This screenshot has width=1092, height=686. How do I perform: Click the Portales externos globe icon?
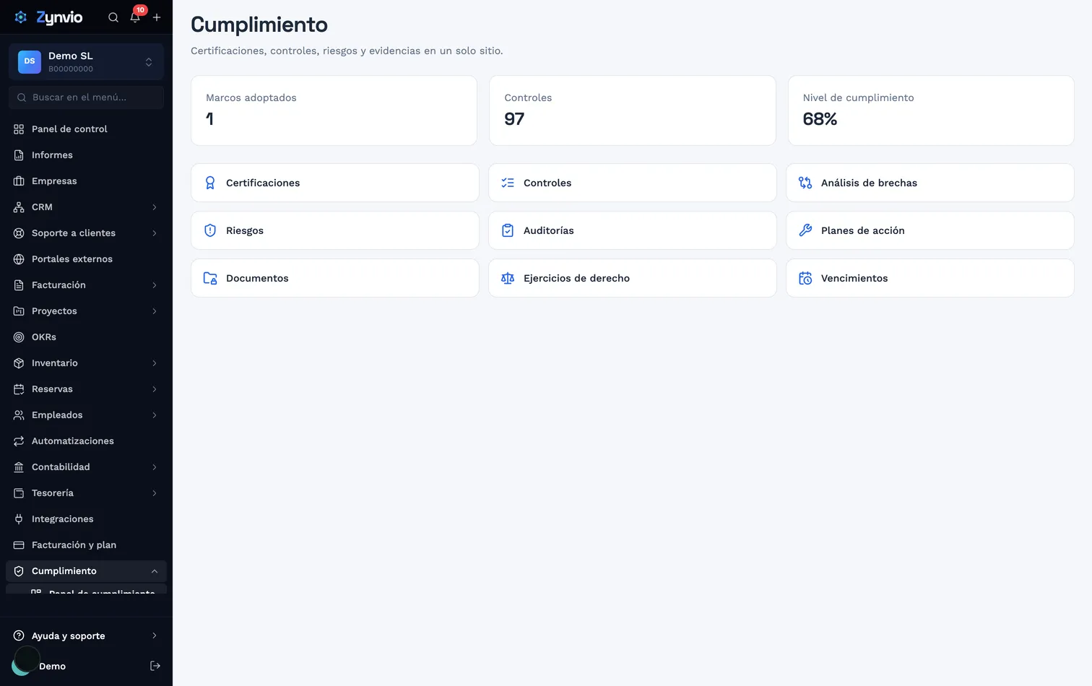19,259
